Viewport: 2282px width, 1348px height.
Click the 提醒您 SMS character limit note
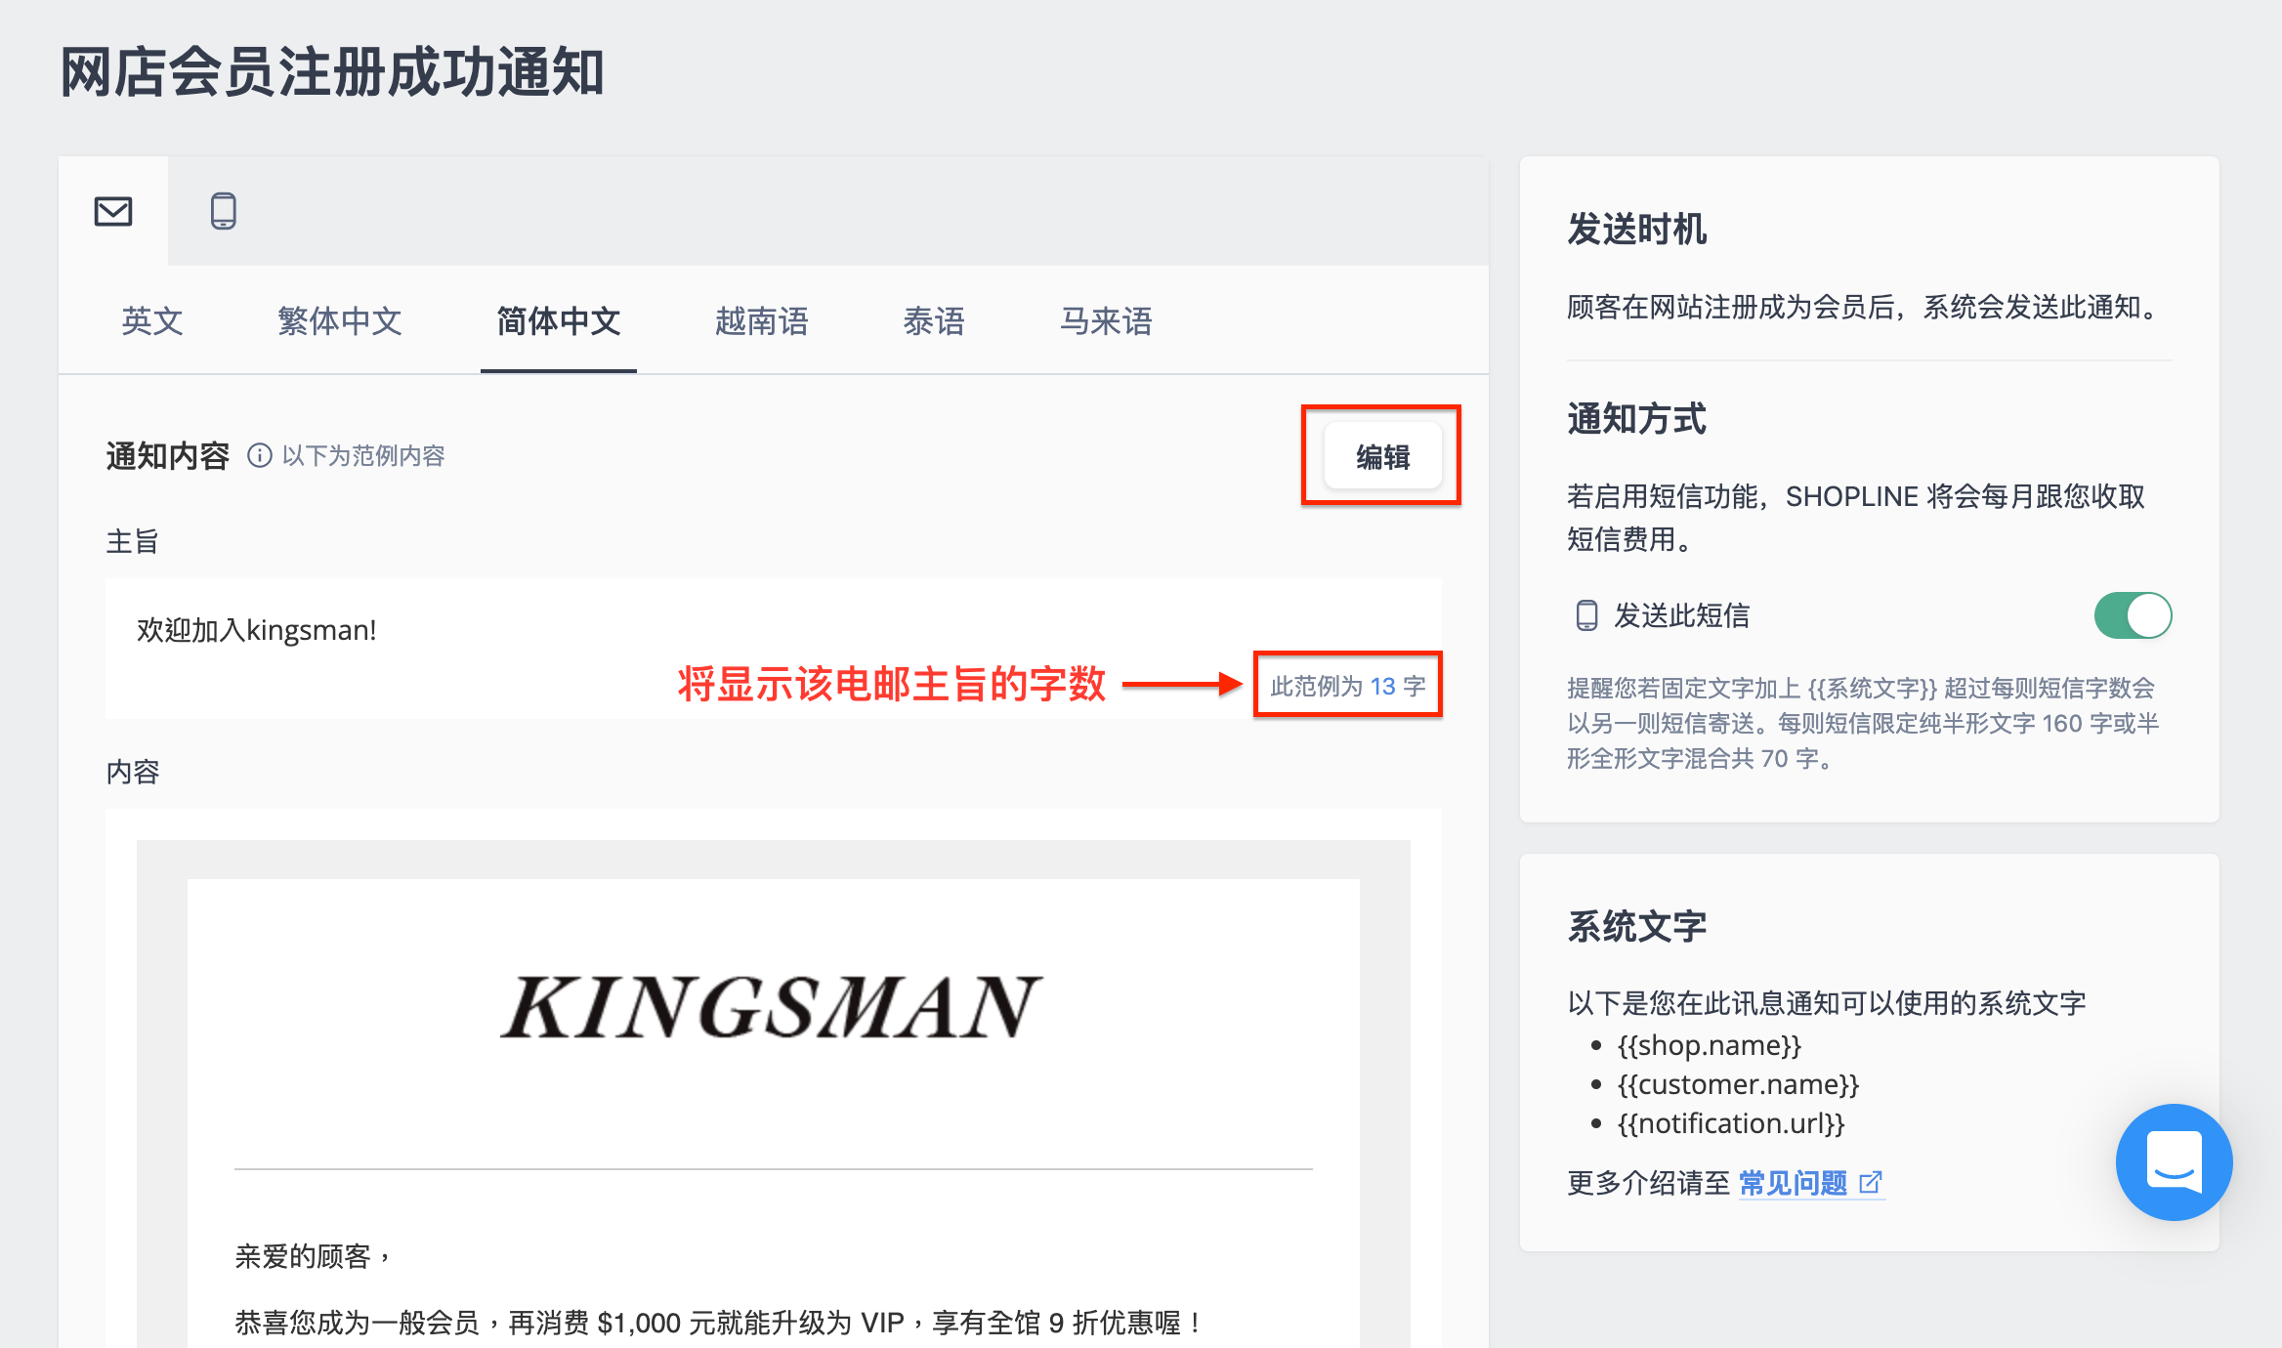click(1863, 723)
